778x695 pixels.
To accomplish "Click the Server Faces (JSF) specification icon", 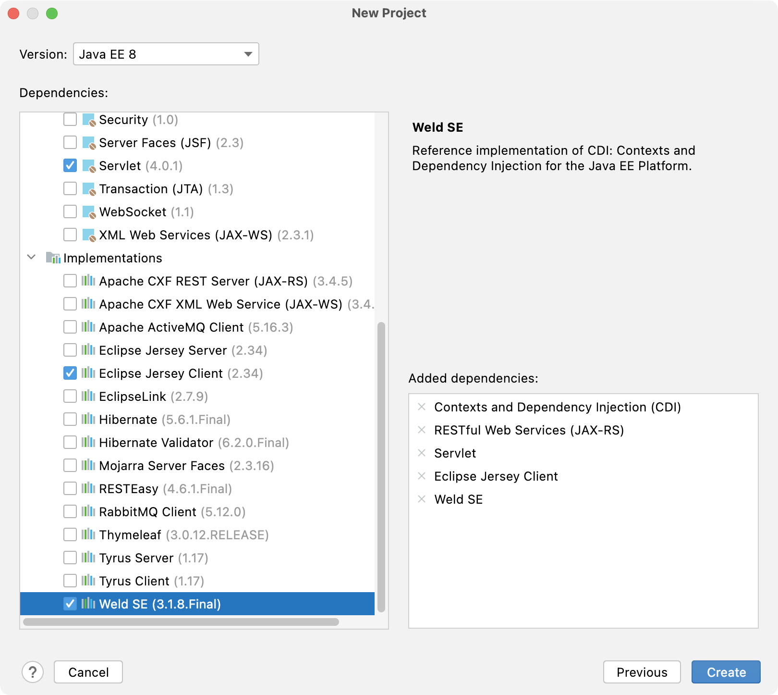I will (89, 143).
